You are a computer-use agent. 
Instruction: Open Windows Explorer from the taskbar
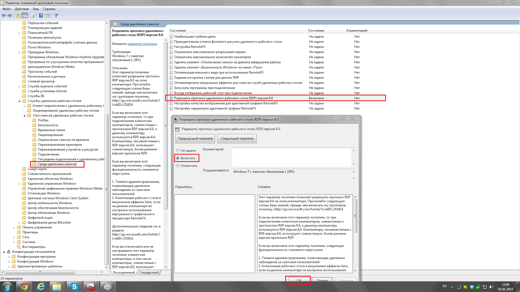(57, 286)
